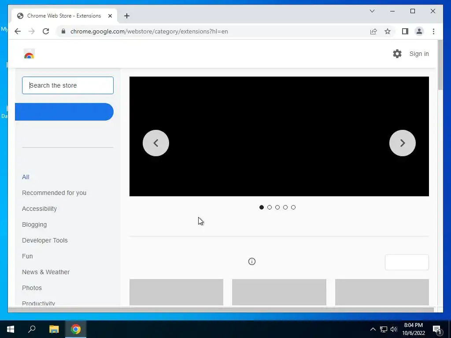
Task: Click the page vertical scrollbar thumb
Action: point(440,65)
